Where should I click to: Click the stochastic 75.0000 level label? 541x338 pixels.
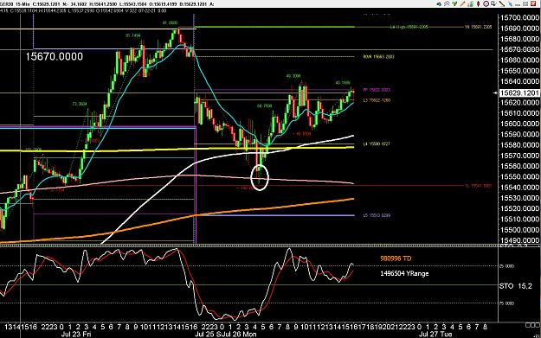(507, 303)
